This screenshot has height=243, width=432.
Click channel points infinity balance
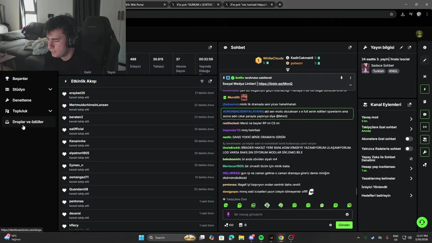pos(229,225)
